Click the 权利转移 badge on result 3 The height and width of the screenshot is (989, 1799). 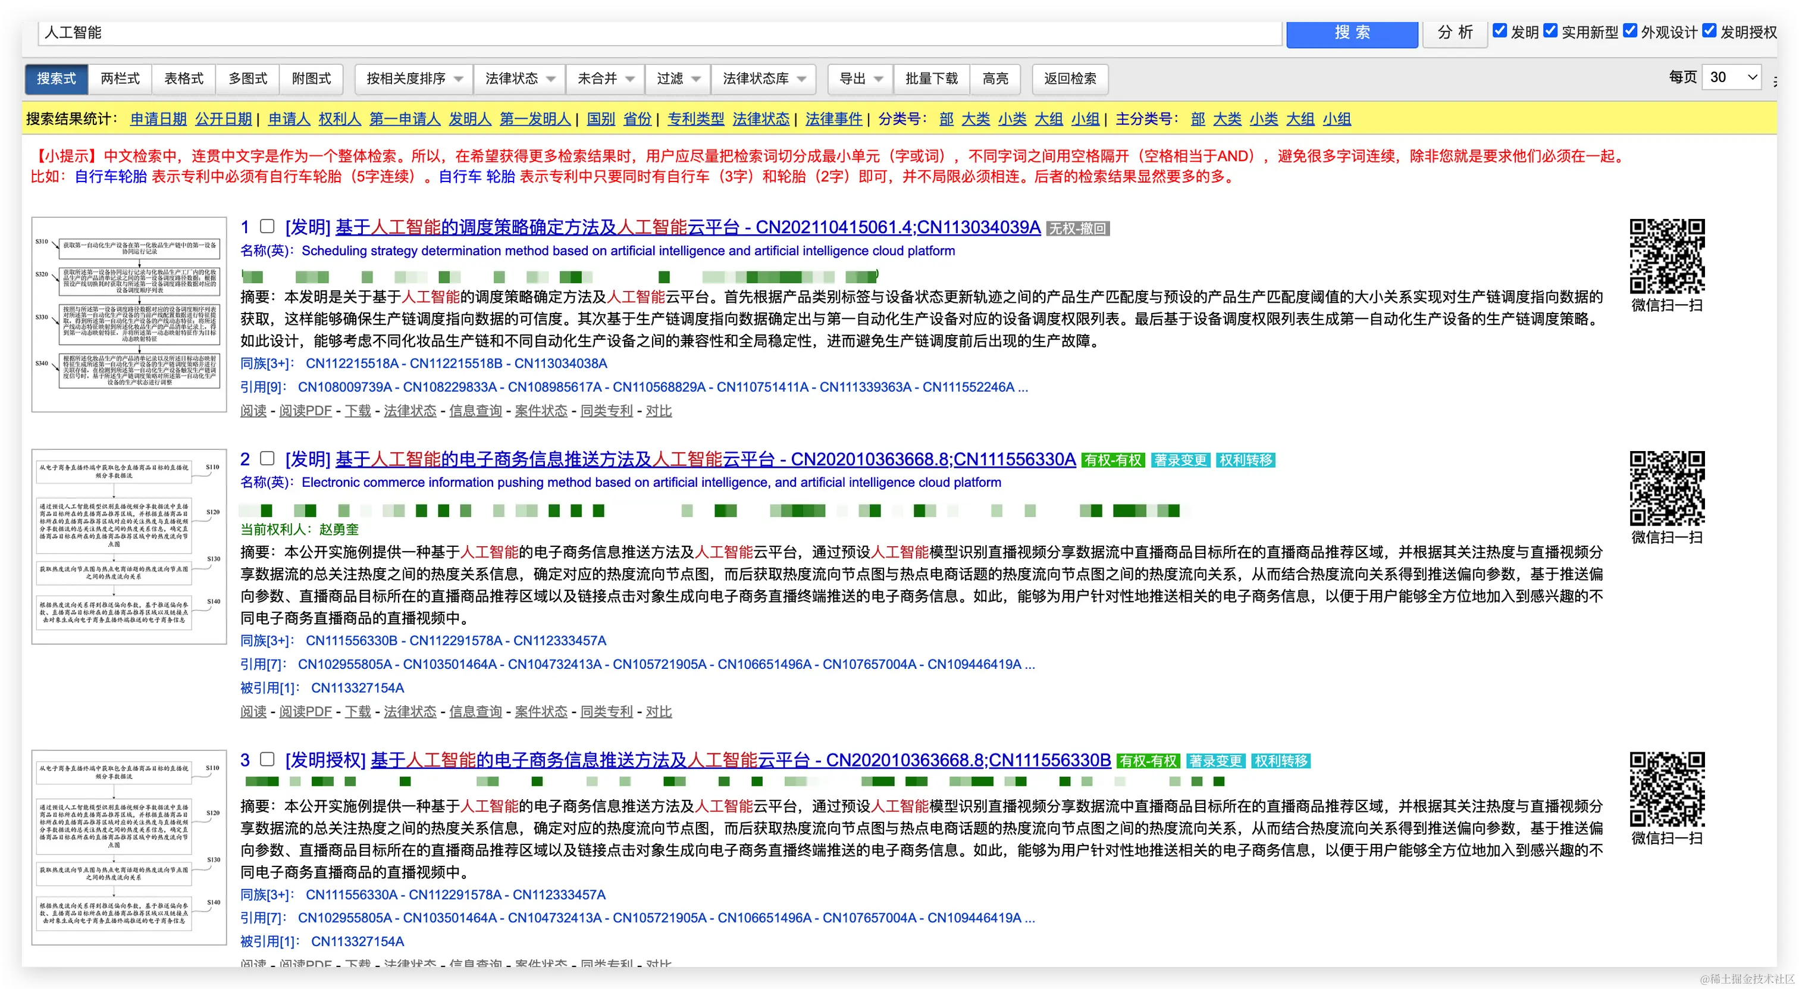pos(1281,761)
